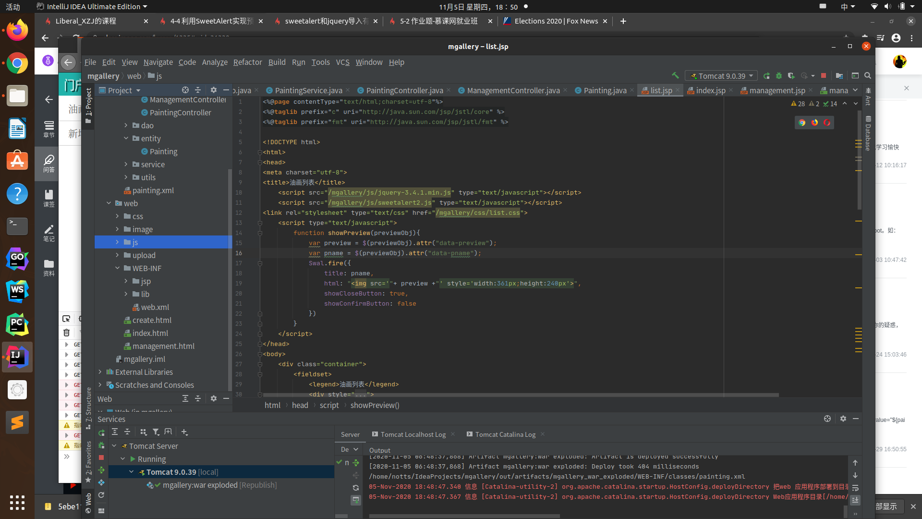Open Search Everywhere magnifier icon
The width and height of the screenshot is (922, 519).
[868, 76]
